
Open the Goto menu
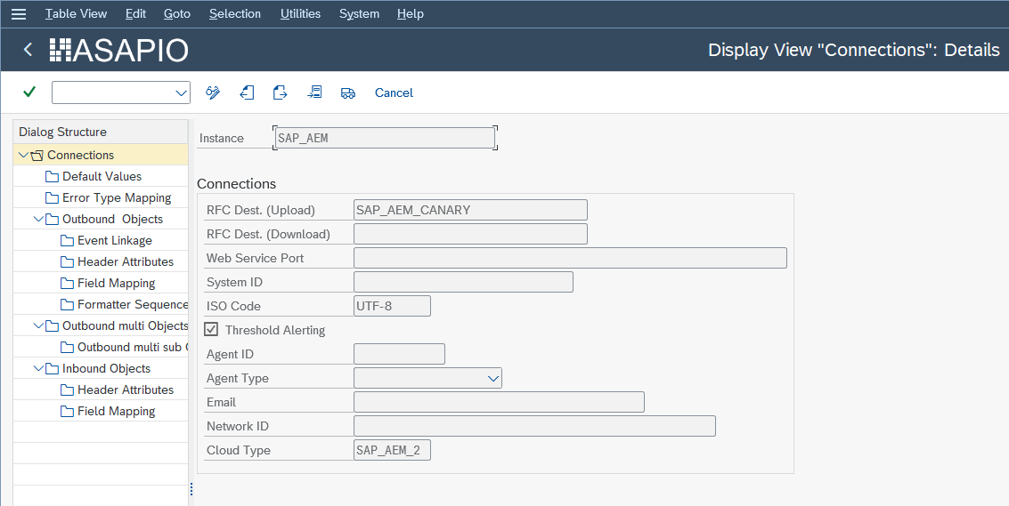(177, 13)
